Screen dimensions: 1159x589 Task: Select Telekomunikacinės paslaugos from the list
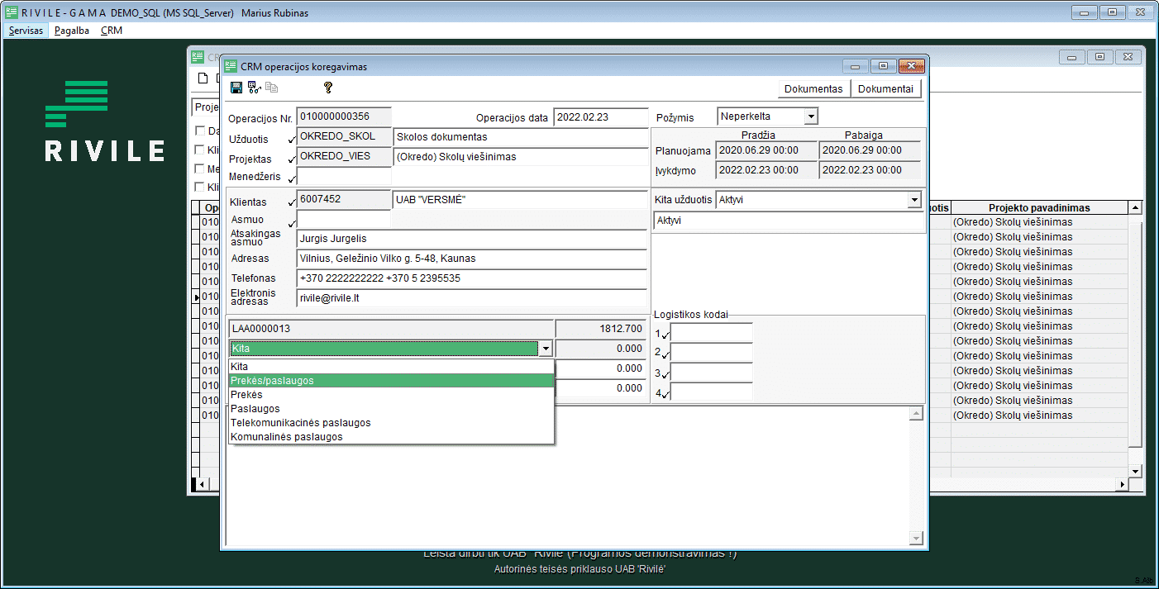click(x=301, y=423)
